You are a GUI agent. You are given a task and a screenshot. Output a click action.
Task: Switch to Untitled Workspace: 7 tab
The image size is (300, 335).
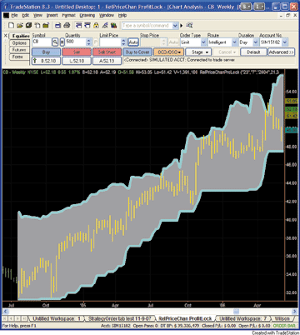coord(243,318)
